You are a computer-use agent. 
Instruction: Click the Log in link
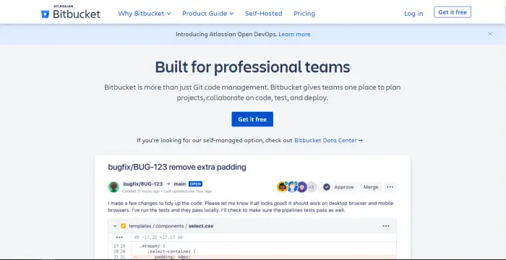(413, 14)
